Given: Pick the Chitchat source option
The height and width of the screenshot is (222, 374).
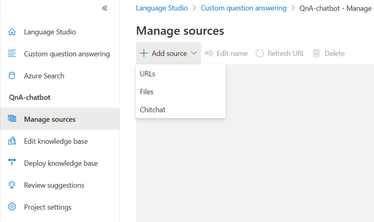Looking at the screenshot, I should tap(152, 110).
